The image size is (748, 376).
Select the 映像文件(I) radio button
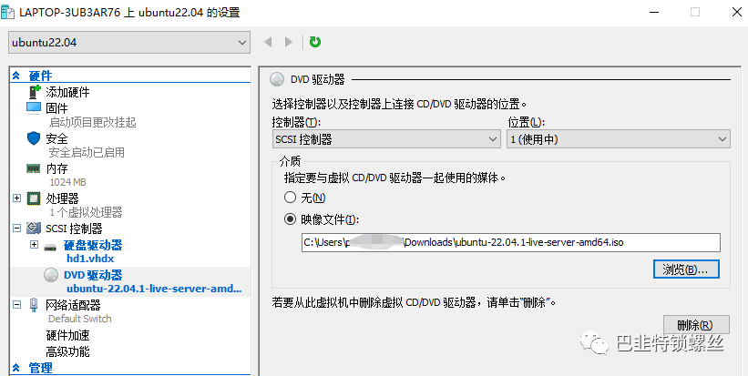[x=290, y=219]
